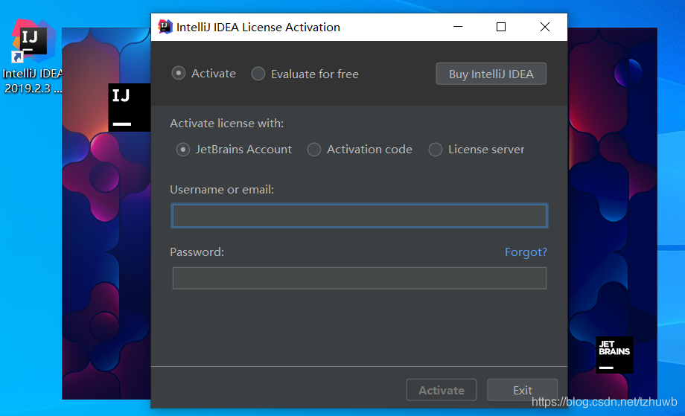Click the 'Activate license with:' label

coord(227,124)
